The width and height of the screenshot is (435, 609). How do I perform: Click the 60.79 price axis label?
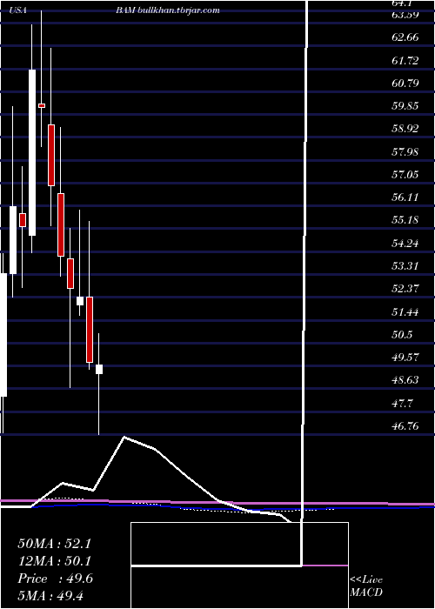pos(405,84)
